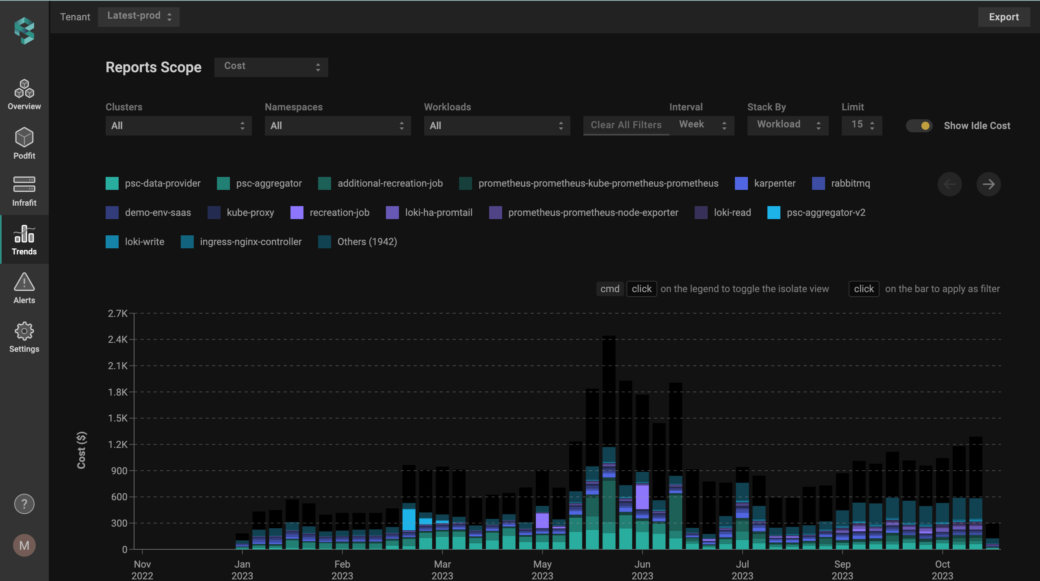Image resolution: width=1040 pixels, height=581 pixels.
Task: Toggle the loki-write legend entry
Action: [144, 241]
